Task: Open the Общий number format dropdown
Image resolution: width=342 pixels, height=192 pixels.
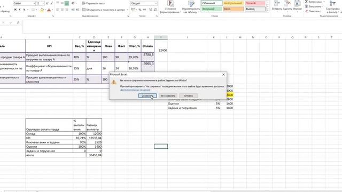Action: click(x=156, y=4)
